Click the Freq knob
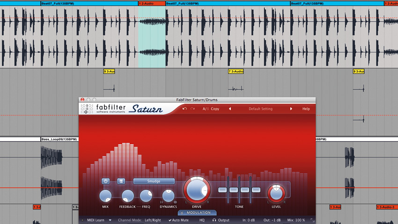398x224 pixels. click(146, 196)
